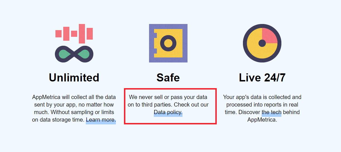Screen dimensions: 341x152
Task: Click the pink bars graphic above infinity
Action: tap(74, 33)
